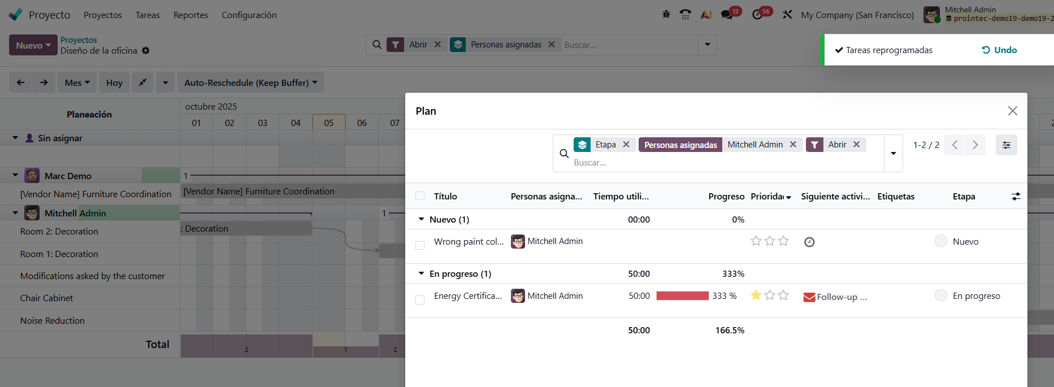Viewport: 1054px width, 387px height.
Task: Set first priority star on Wrong paint color task
Action: click(756, 241)
